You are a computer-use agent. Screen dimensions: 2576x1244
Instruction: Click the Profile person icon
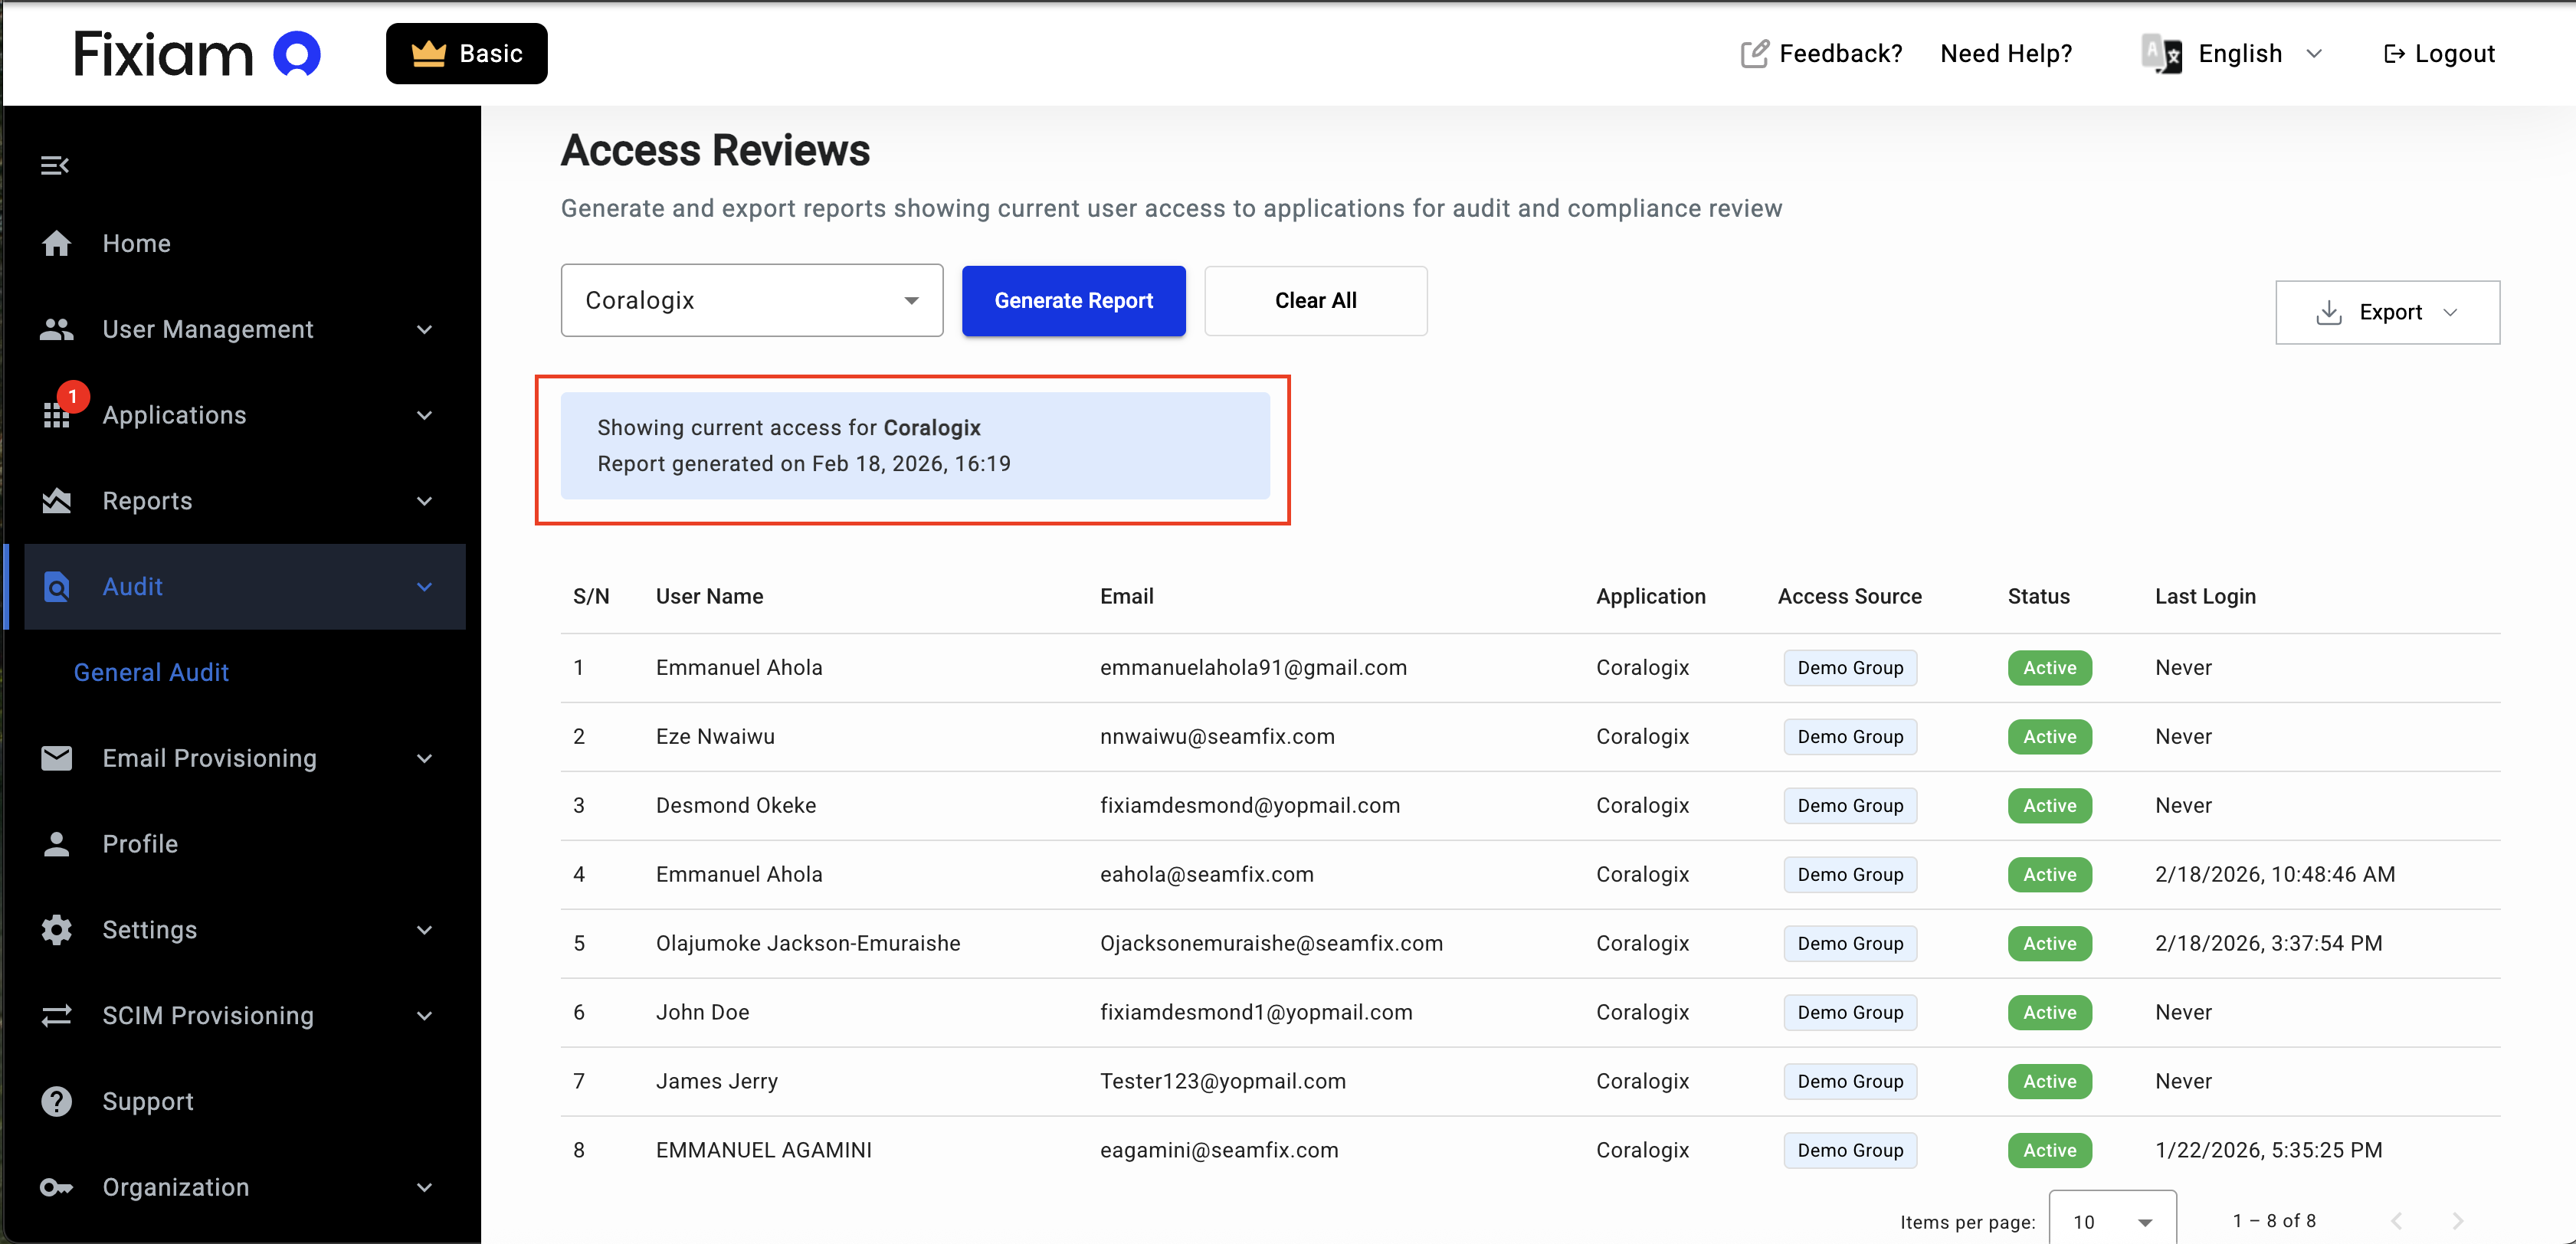pos(57,843)
